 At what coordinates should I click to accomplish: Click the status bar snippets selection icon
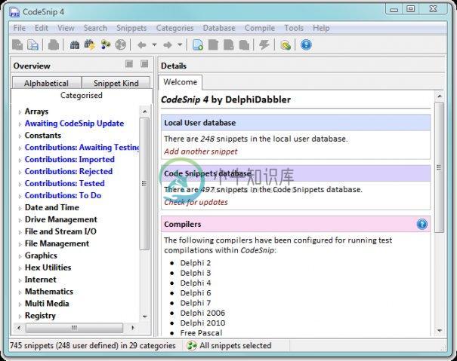click(191, 346)
